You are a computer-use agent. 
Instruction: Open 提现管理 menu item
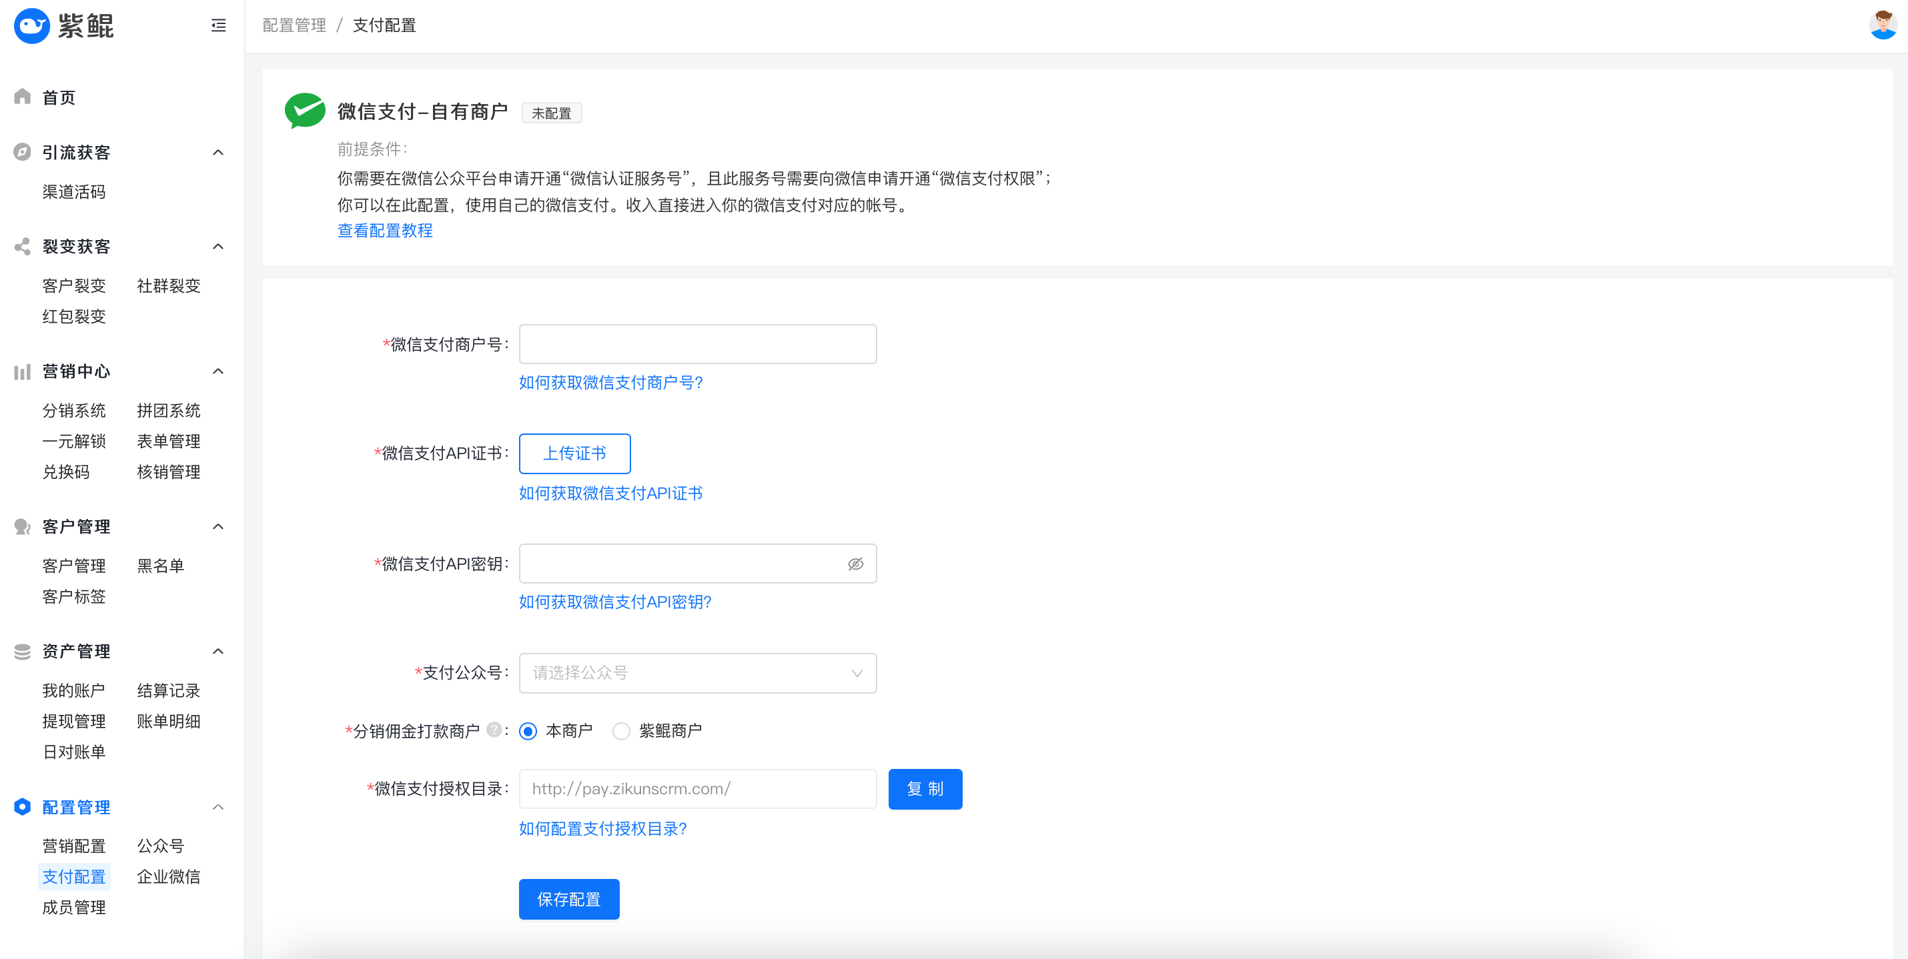(74, 722)
